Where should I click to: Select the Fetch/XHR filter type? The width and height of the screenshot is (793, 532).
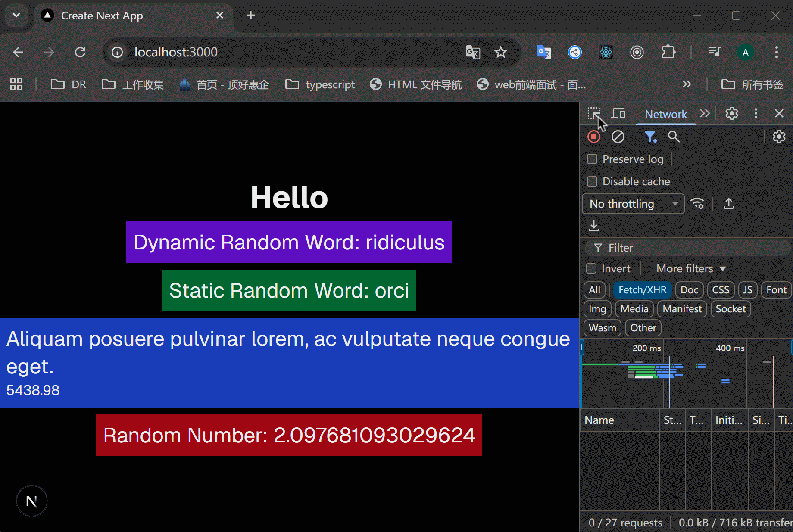coord(642,290)
